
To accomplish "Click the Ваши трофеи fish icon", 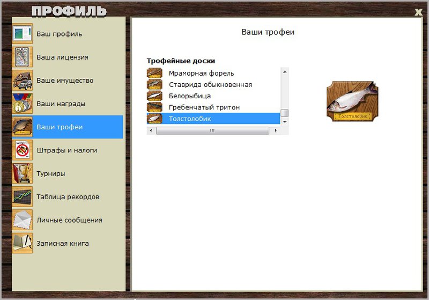I will tap(22, 127).
